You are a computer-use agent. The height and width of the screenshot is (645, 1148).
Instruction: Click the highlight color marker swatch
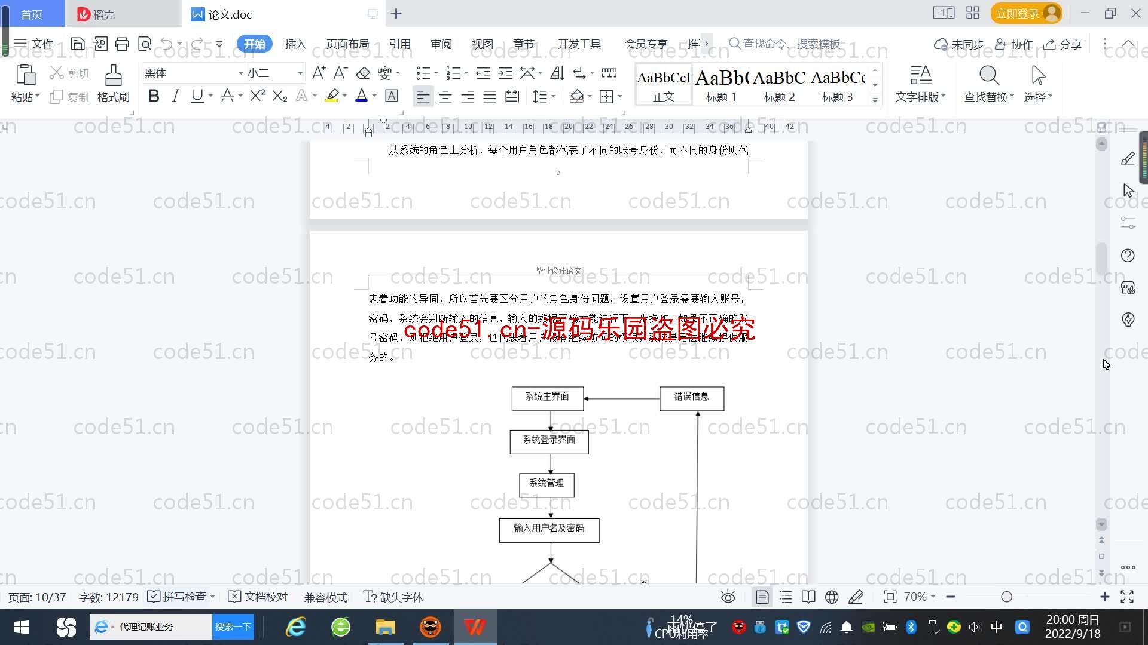332,96
